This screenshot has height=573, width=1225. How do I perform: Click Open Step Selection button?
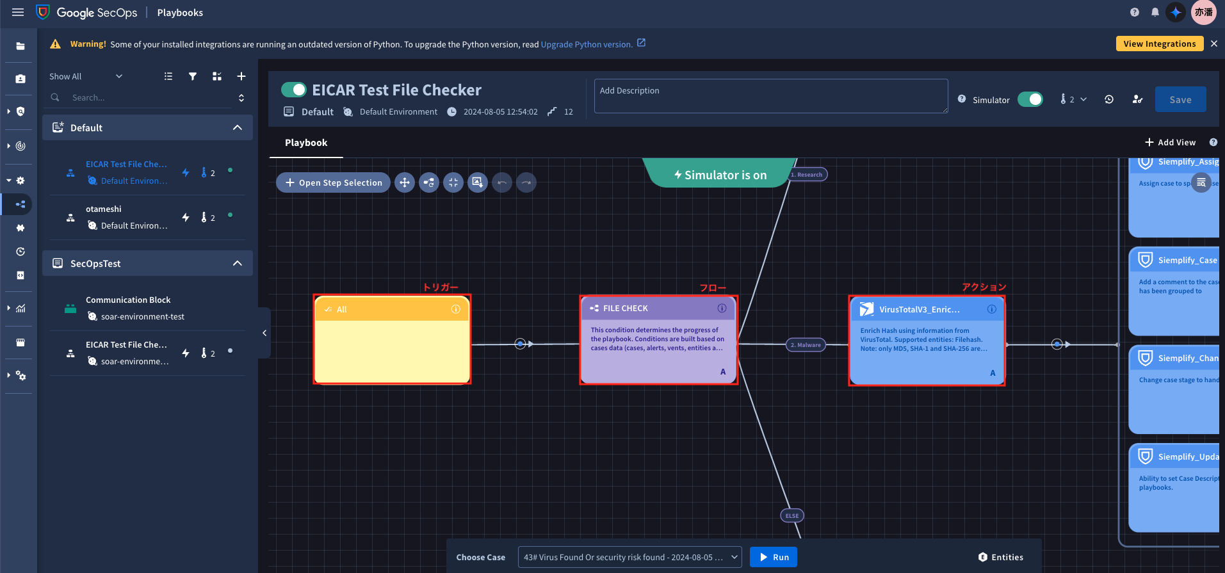pos(333,182)
